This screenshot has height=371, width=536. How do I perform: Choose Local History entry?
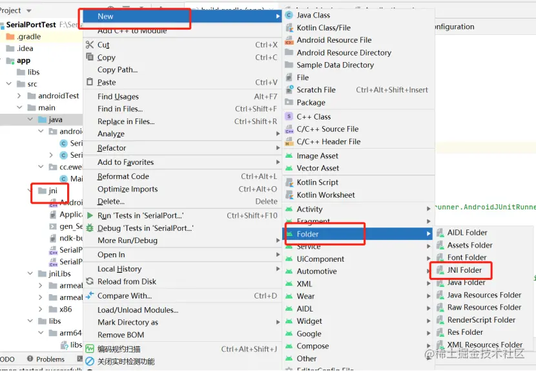(182, 269)
